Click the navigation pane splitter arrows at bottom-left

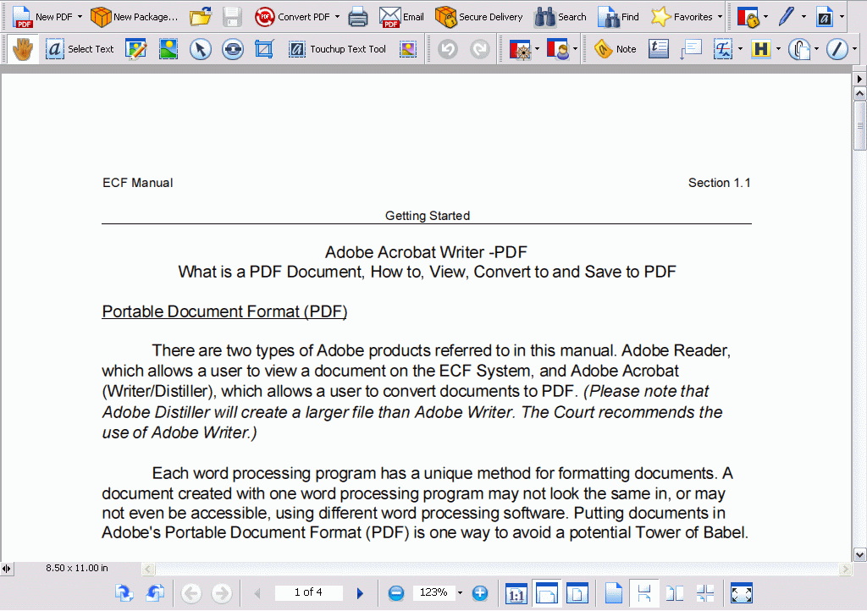point(6,569)
